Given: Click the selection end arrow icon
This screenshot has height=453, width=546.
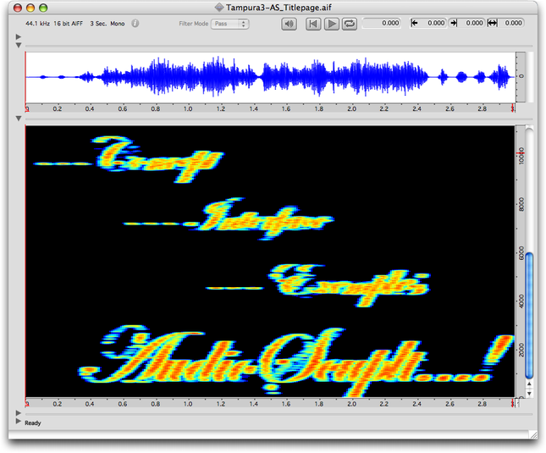Looking at the screenshot, I should coord(455,24).
